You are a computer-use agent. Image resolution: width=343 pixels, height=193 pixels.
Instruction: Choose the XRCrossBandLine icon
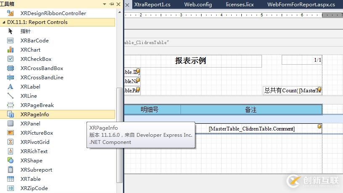point(10,77)
